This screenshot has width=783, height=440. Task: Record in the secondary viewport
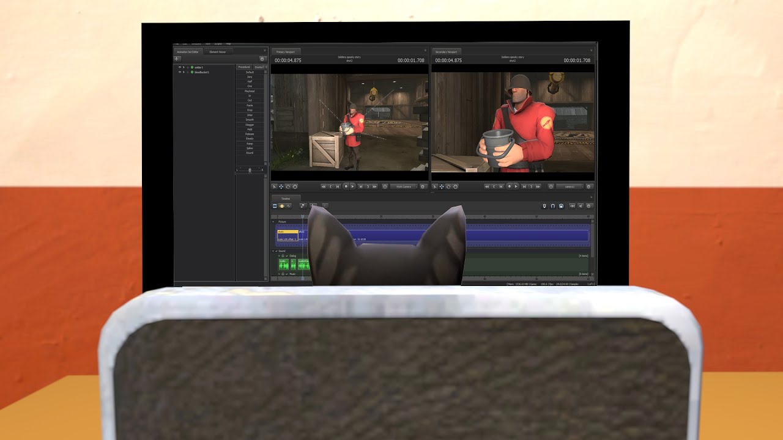509,186
